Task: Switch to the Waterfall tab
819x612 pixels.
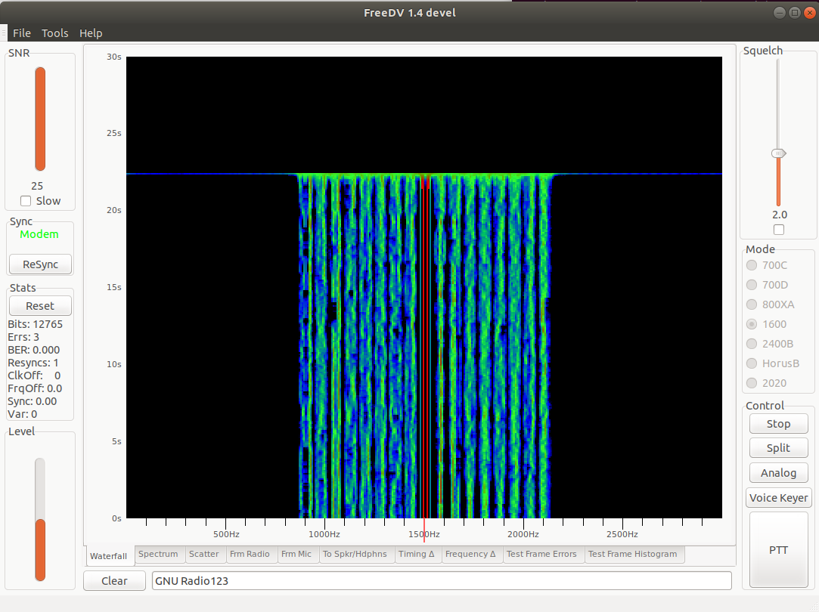Action: click(109, 555)
